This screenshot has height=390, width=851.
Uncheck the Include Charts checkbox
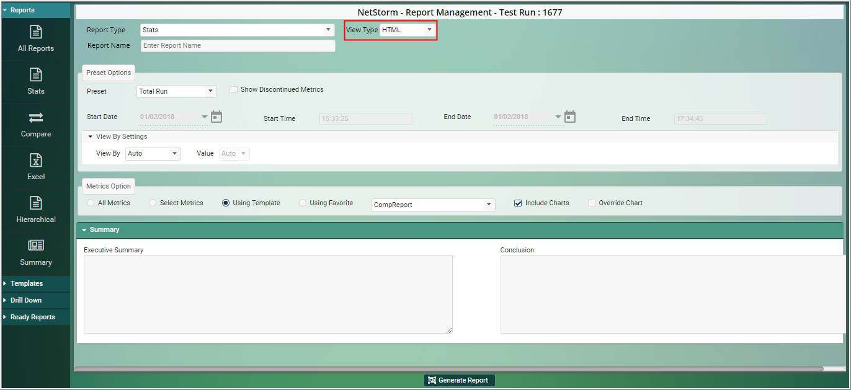[518, 203]
